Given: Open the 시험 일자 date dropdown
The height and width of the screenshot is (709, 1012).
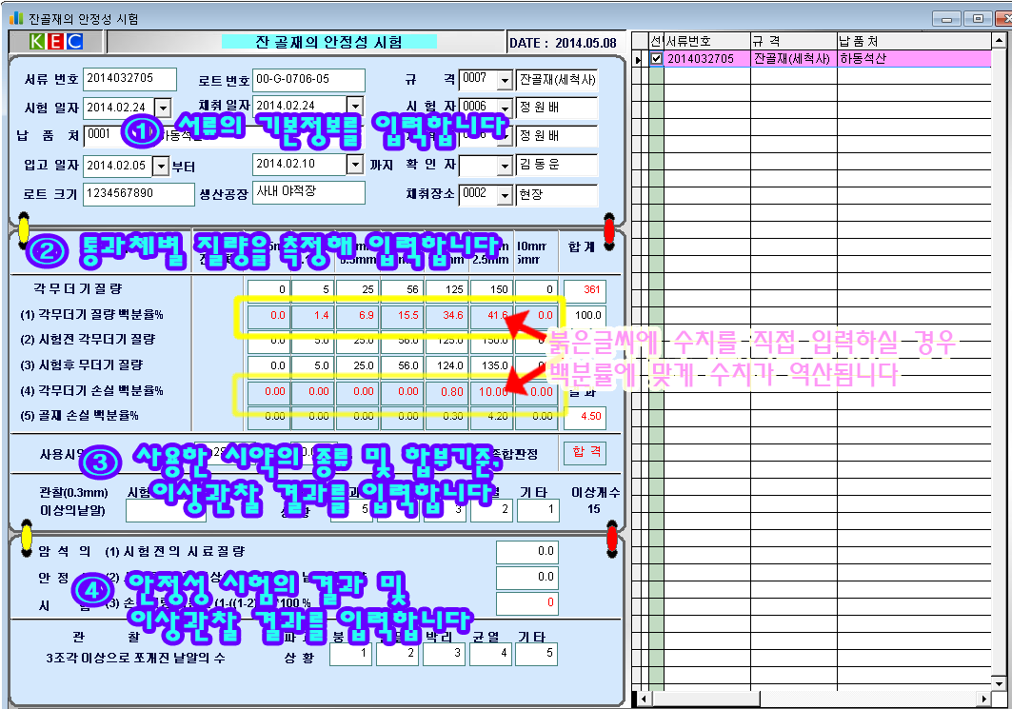Looking at the screenshot, I should pos(164,108).
